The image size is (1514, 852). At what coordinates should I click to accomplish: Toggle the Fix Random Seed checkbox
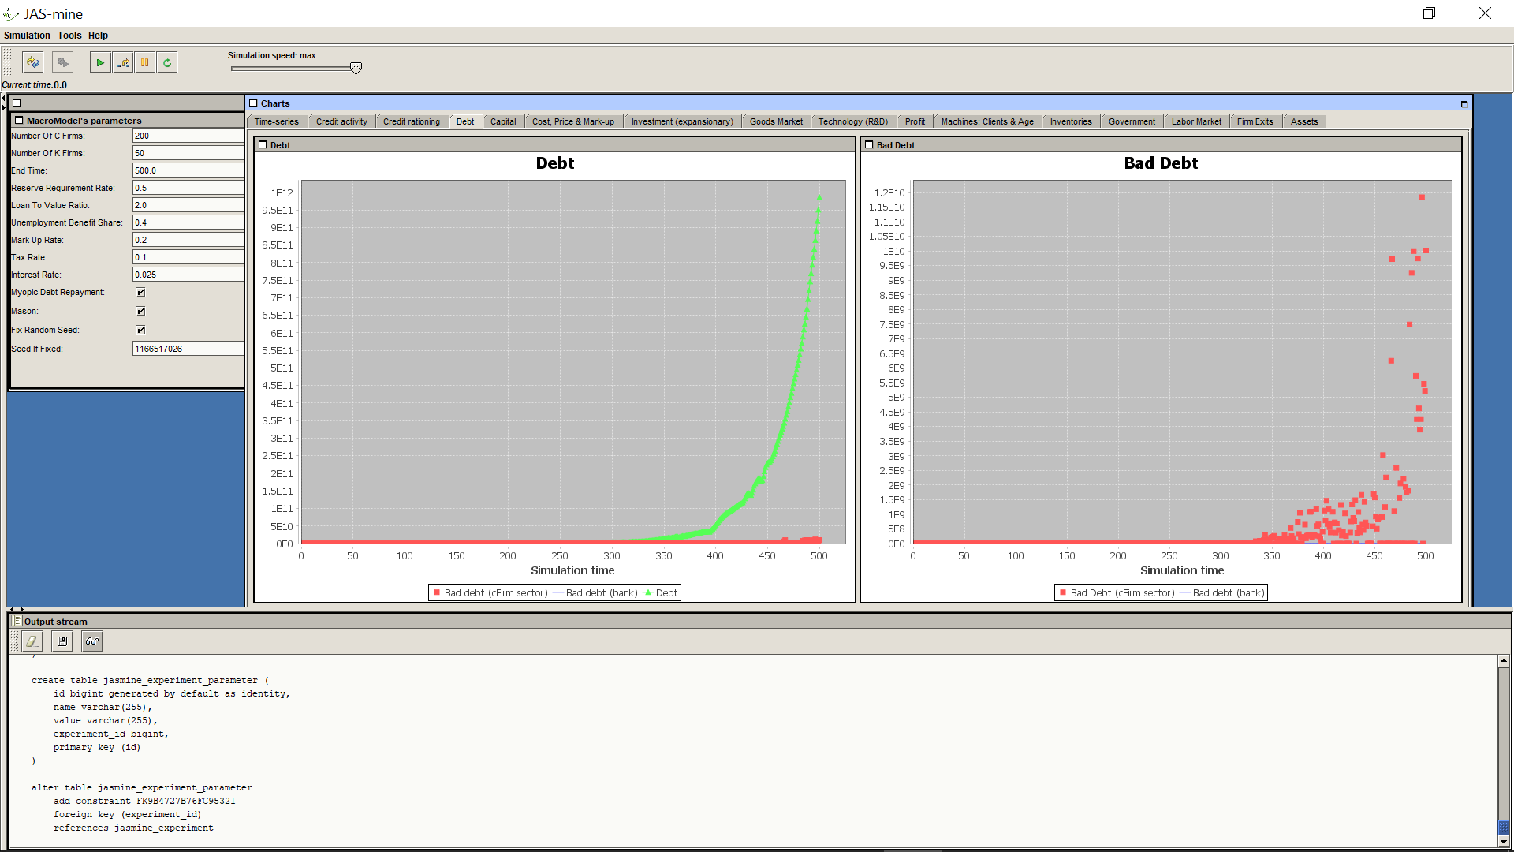click(x=140, y=330)
